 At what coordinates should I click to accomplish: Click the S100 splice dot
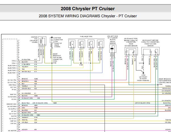pos(81,63)
